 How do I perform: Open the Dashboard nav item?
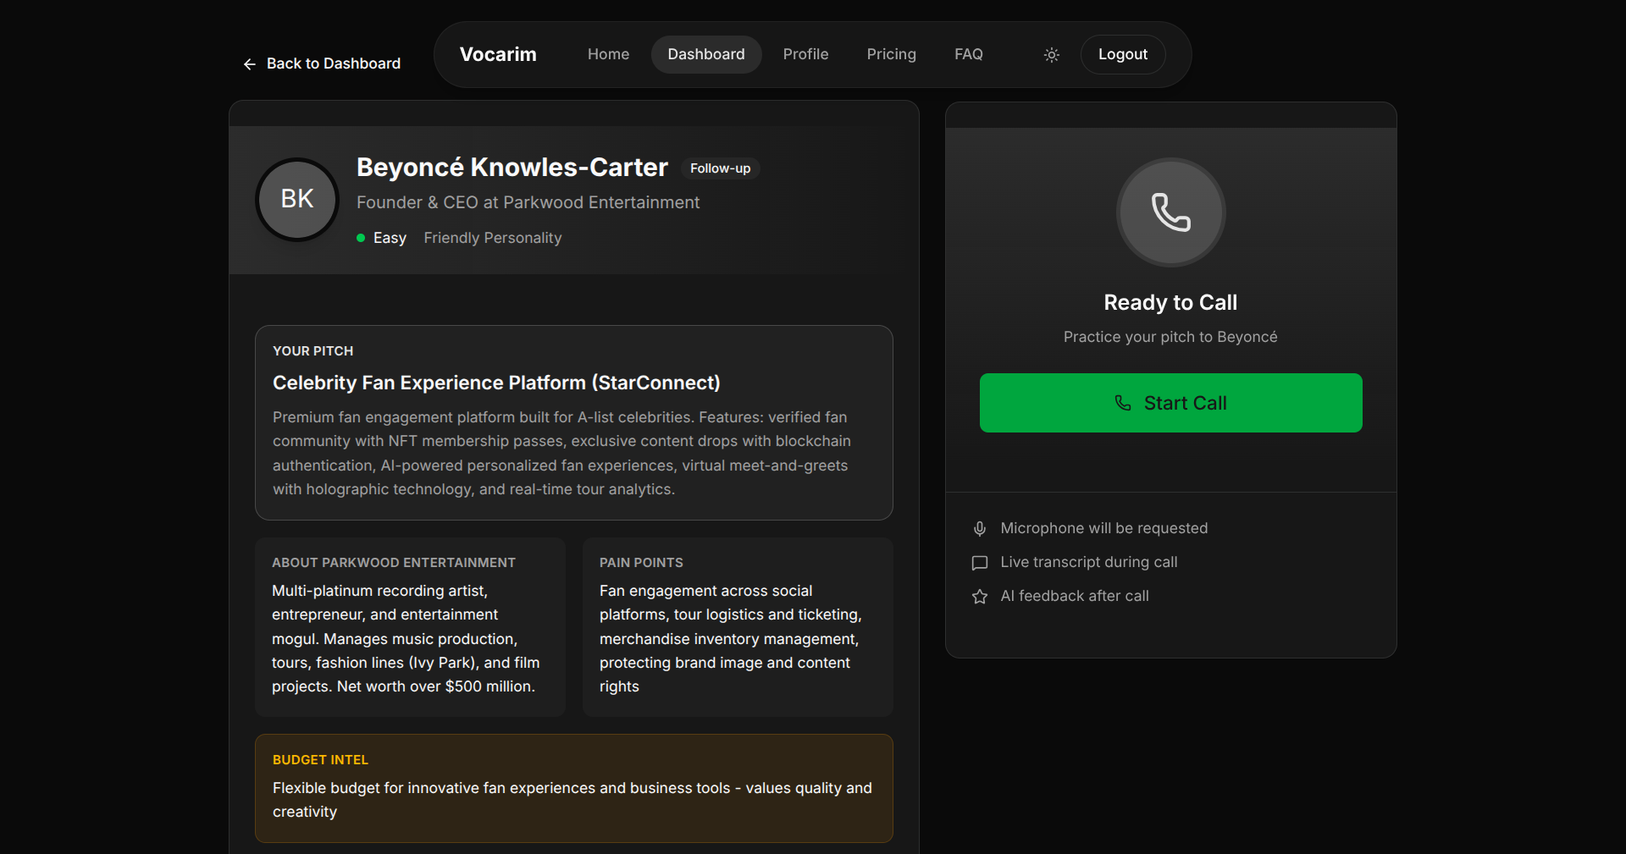point(706,54)
